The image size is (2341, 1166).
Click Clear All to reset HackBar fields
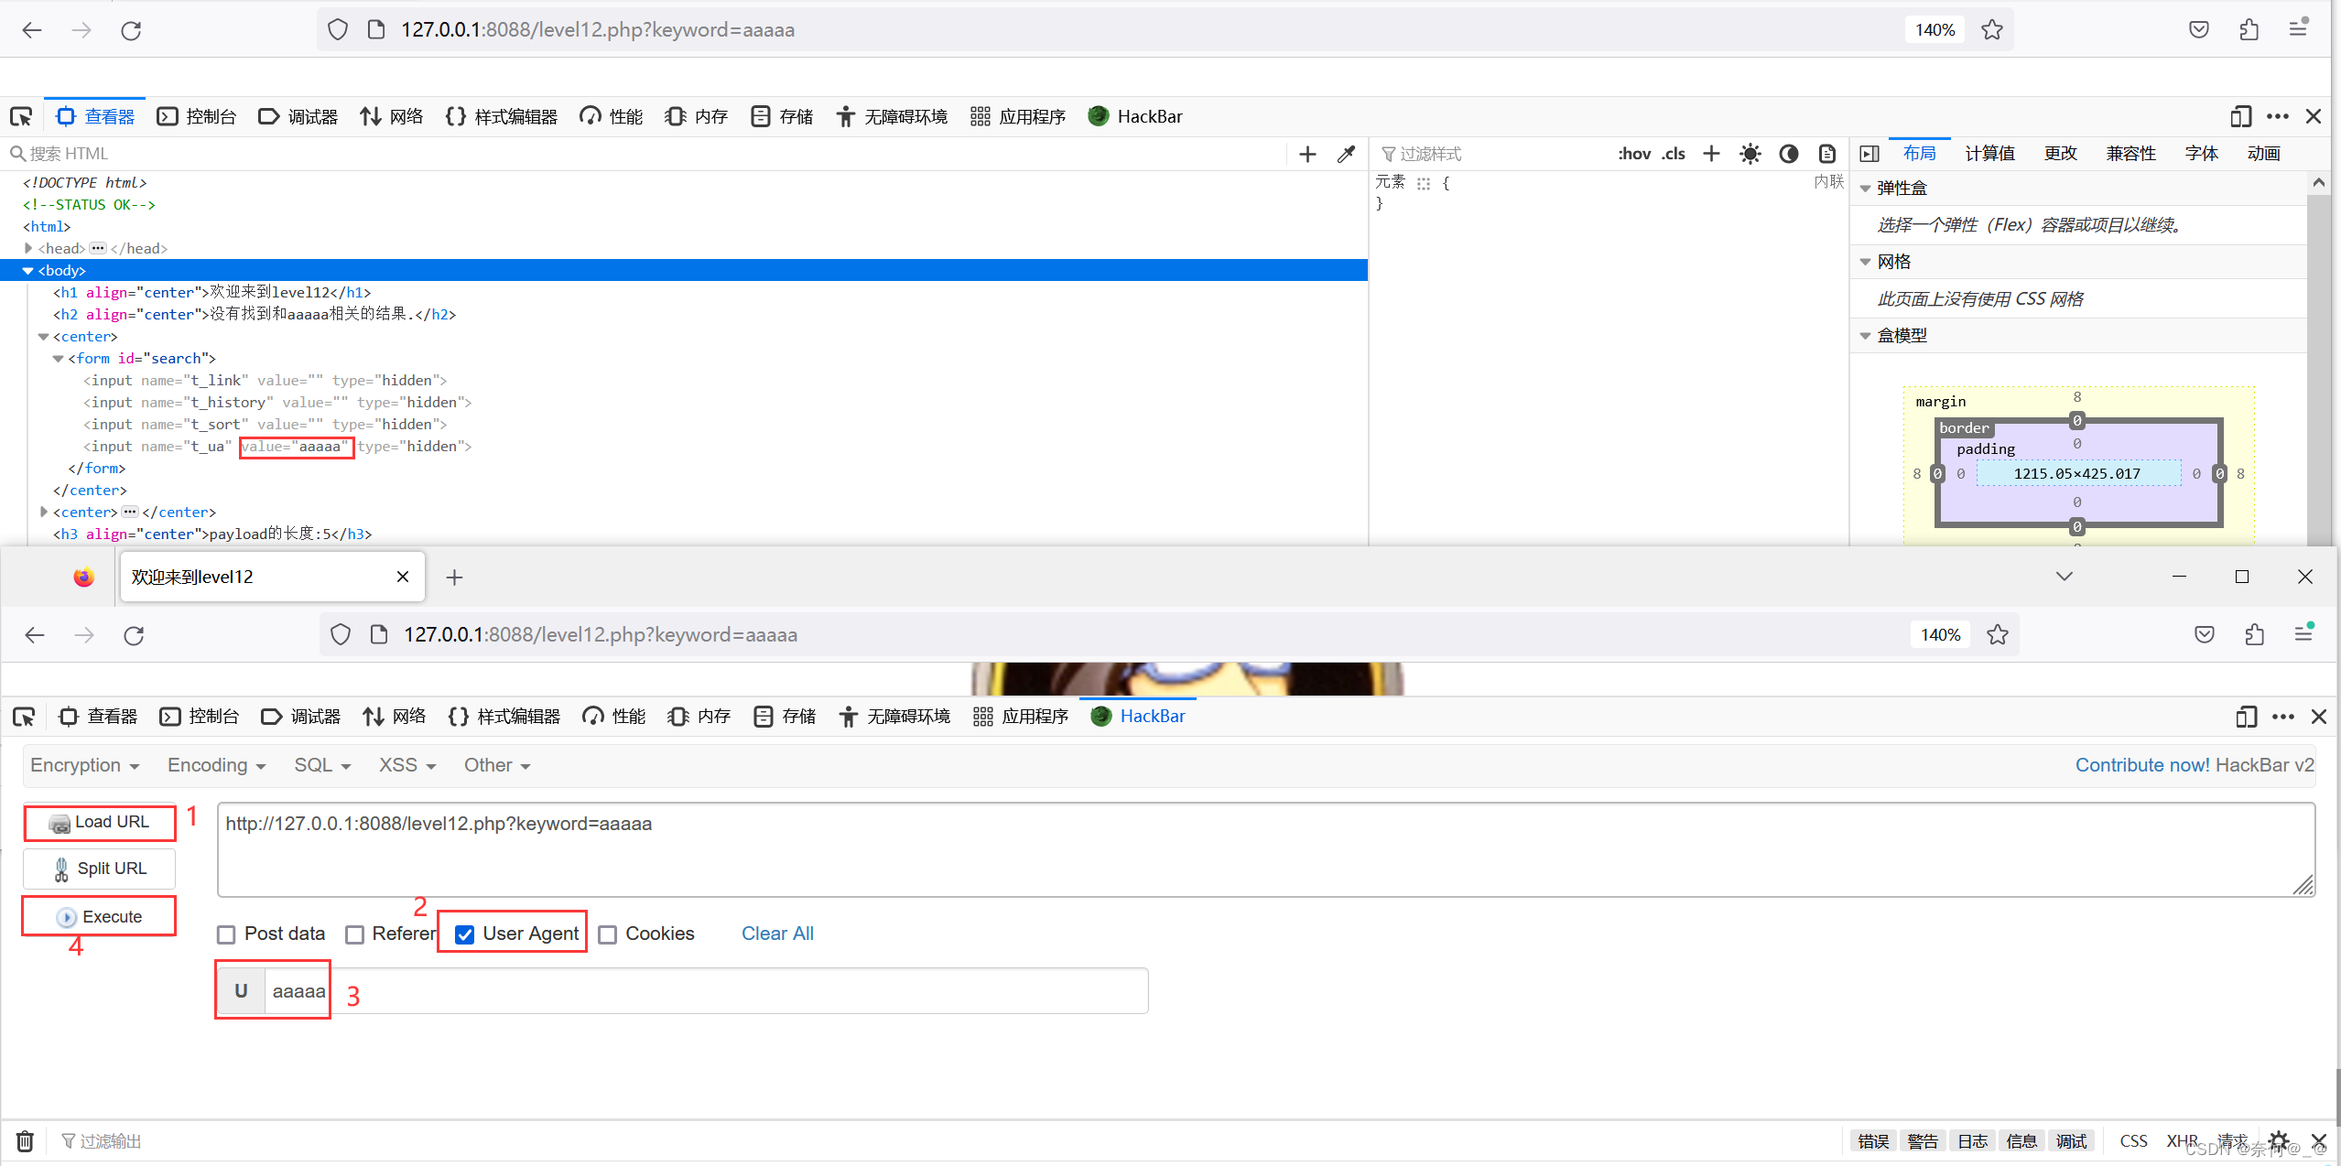point(778,934)
